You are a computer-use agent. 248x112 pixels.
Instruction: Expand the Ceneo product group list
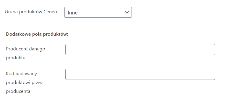click(98, 12)
